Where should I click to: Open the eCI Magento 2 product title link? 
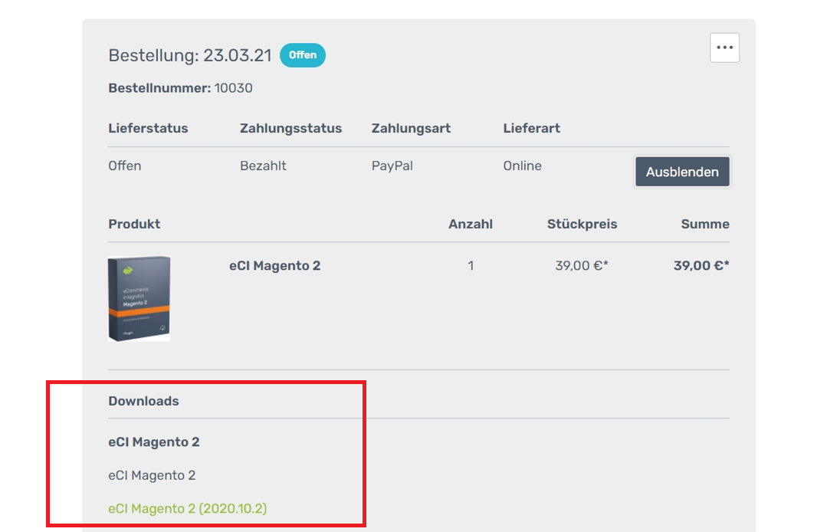275,265
